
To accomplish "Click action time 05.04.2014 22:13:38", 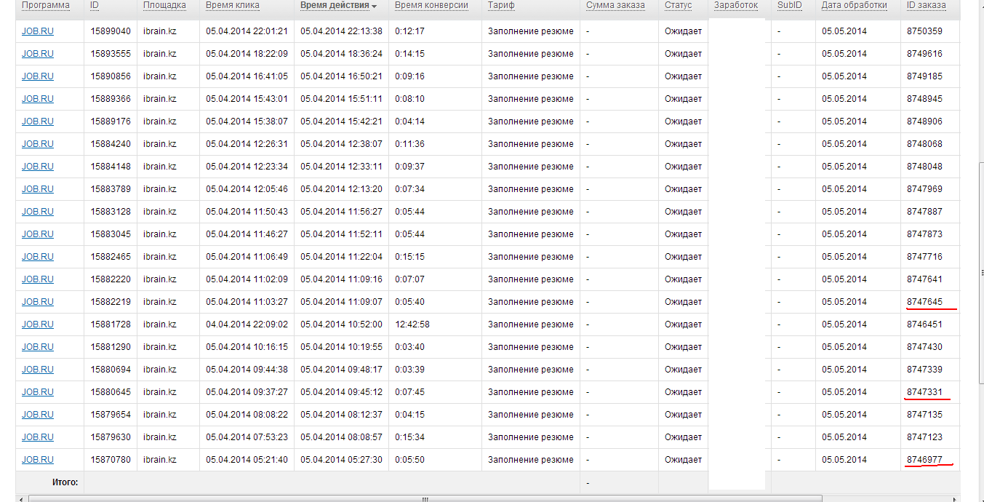I will [x=341, y=31].
